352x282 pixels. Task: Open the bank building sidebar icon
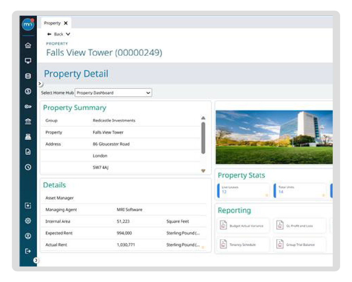point(28,122)
